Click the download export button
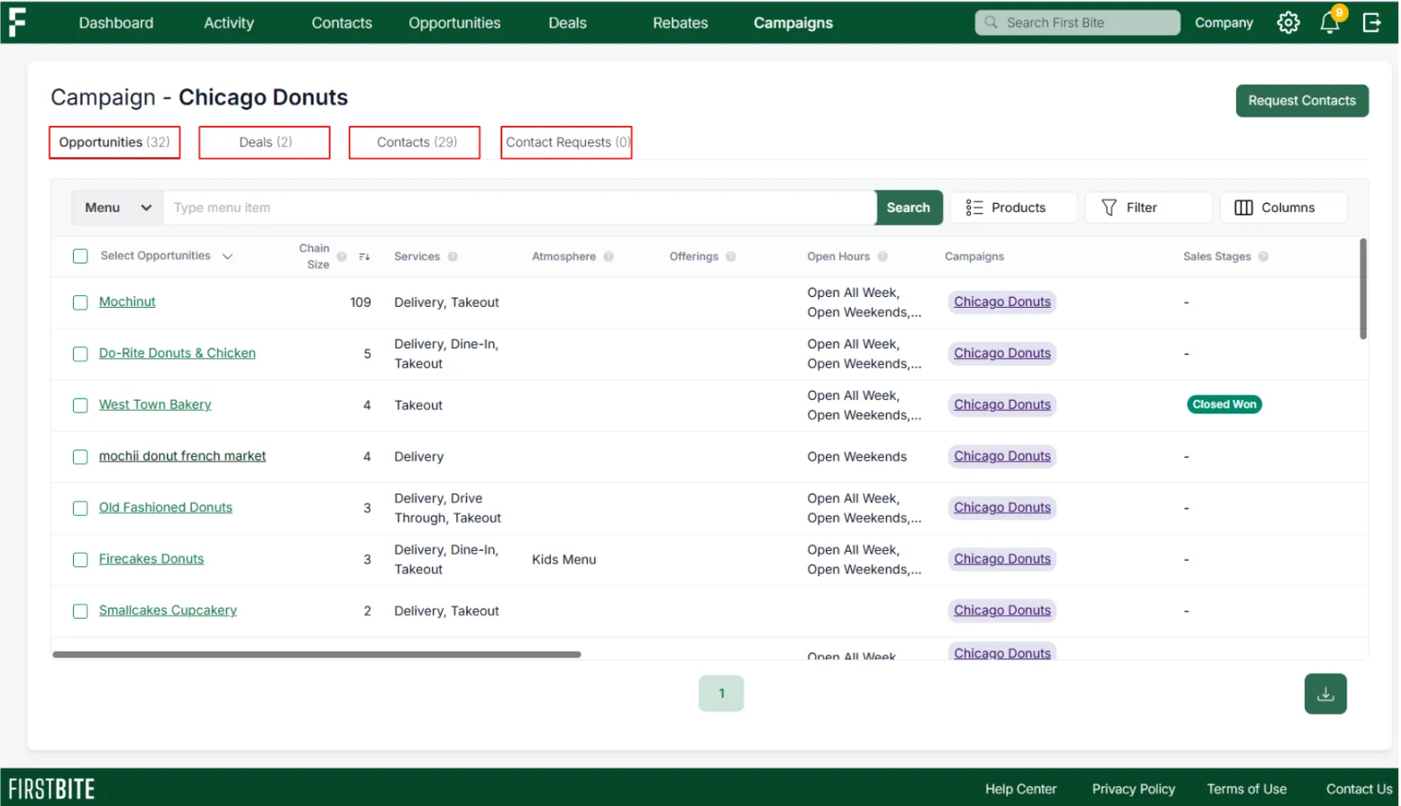This screenshot has width=1401, height=806. coord(1327,694)
